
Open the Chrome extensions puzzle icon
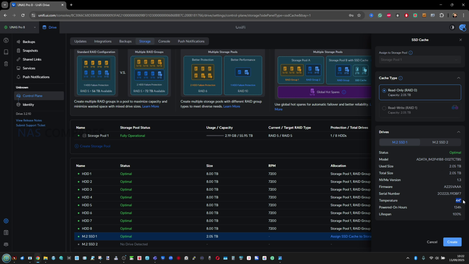[442, 15]
